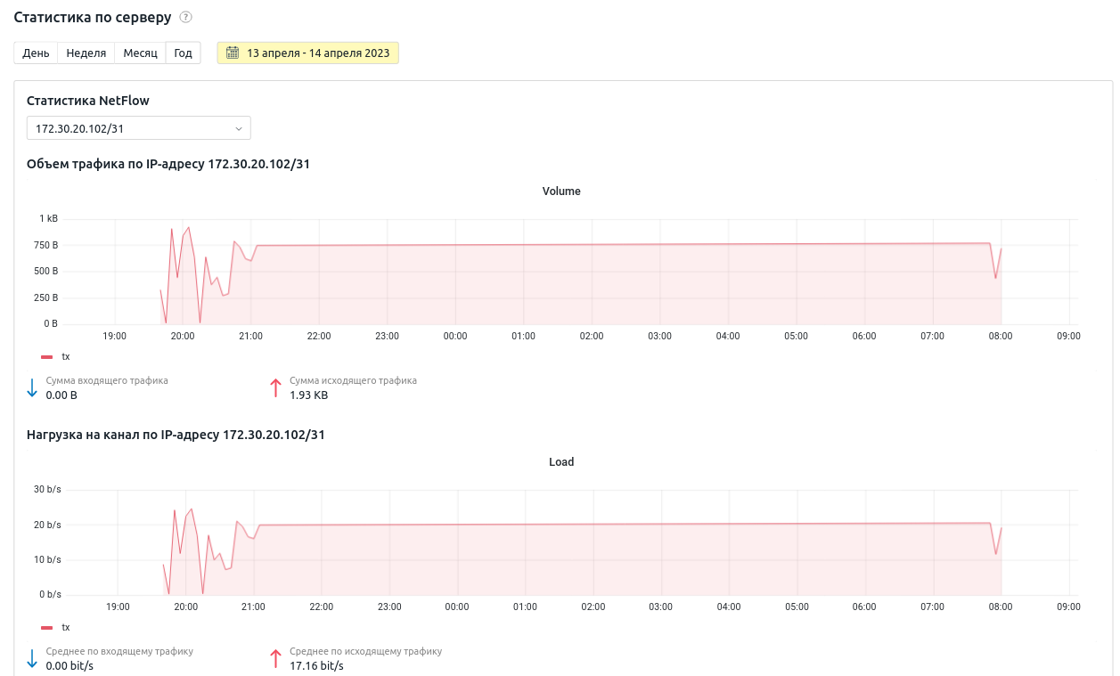This screenshot has width=1120, height=676.
Task: Click the red outgoing traffic arrow under Volume
Action: pyautogui.click(x=275, y=387)
